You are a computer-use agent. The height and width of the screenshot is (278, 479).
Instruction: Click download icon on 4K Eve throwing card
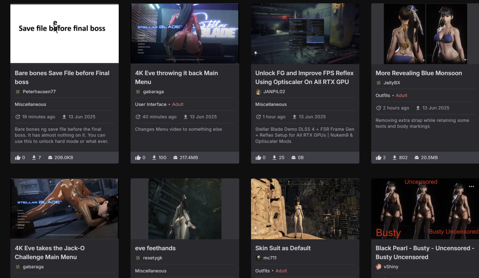154,158
